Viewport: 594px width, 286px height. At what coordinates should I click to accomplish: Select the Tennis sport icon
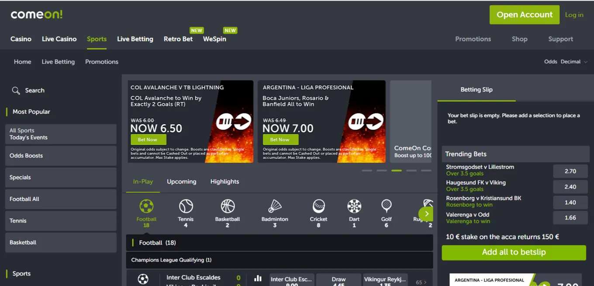tap(186, 206)
